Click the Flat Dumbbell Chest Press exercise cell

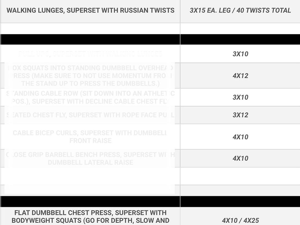coord(90,216)
